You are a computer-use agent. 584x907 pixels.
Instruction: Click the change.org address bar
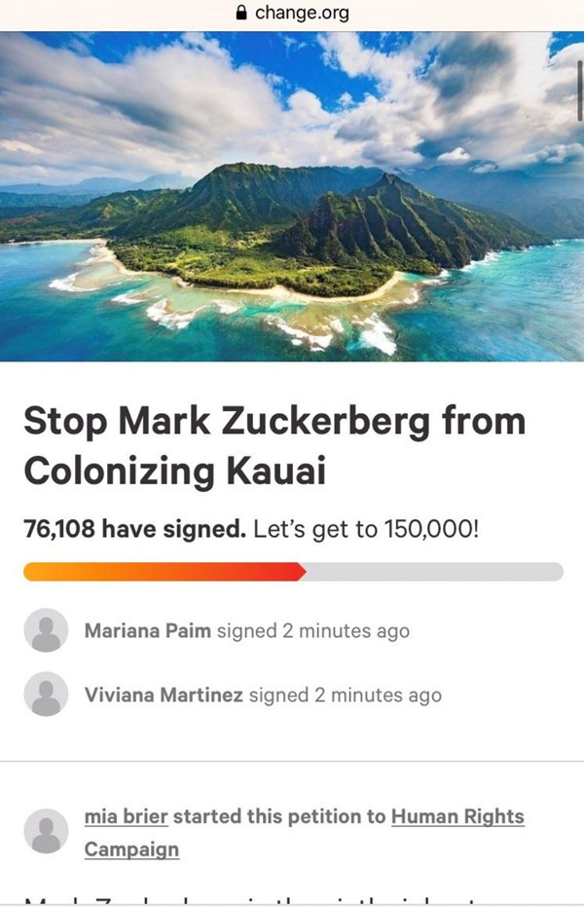tap(292, 13)
